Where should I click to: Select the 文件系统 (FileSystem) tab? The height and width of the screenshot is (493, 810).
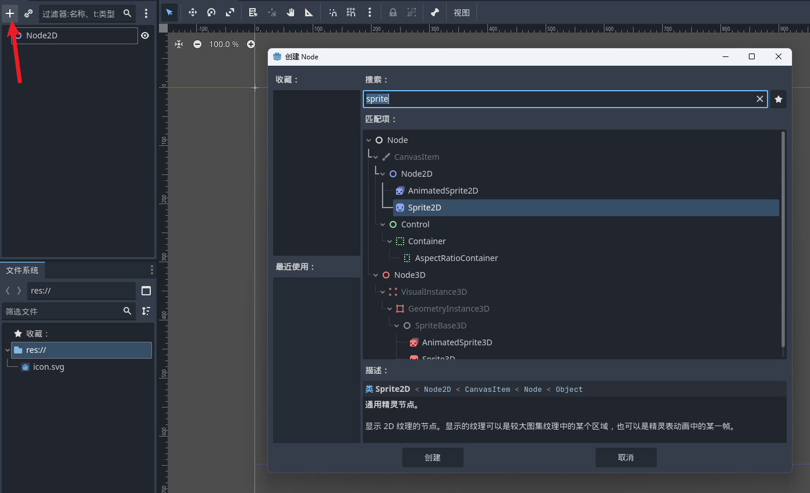[x=22, y=270]
